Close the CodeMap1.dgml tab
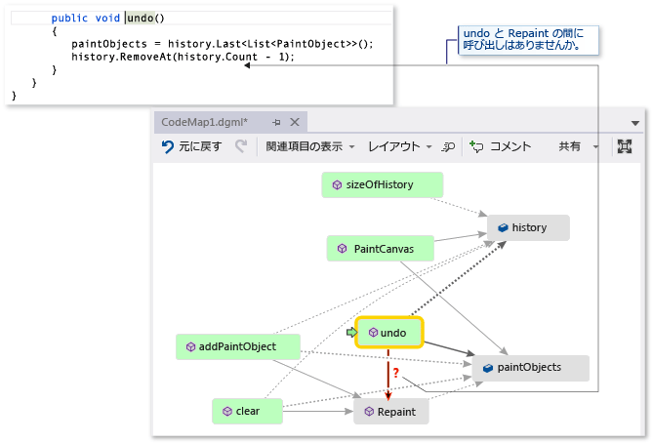Image resolution: width=652 pixels, height=443 pixels. pyautogui.click(x=295, y=122)
